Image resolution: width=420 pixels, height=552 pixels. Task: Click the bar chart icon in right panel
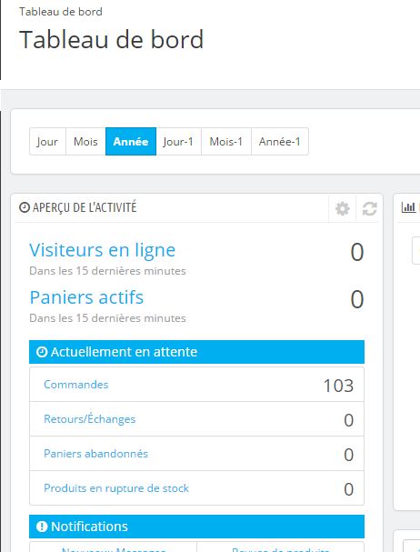(408, 207)
